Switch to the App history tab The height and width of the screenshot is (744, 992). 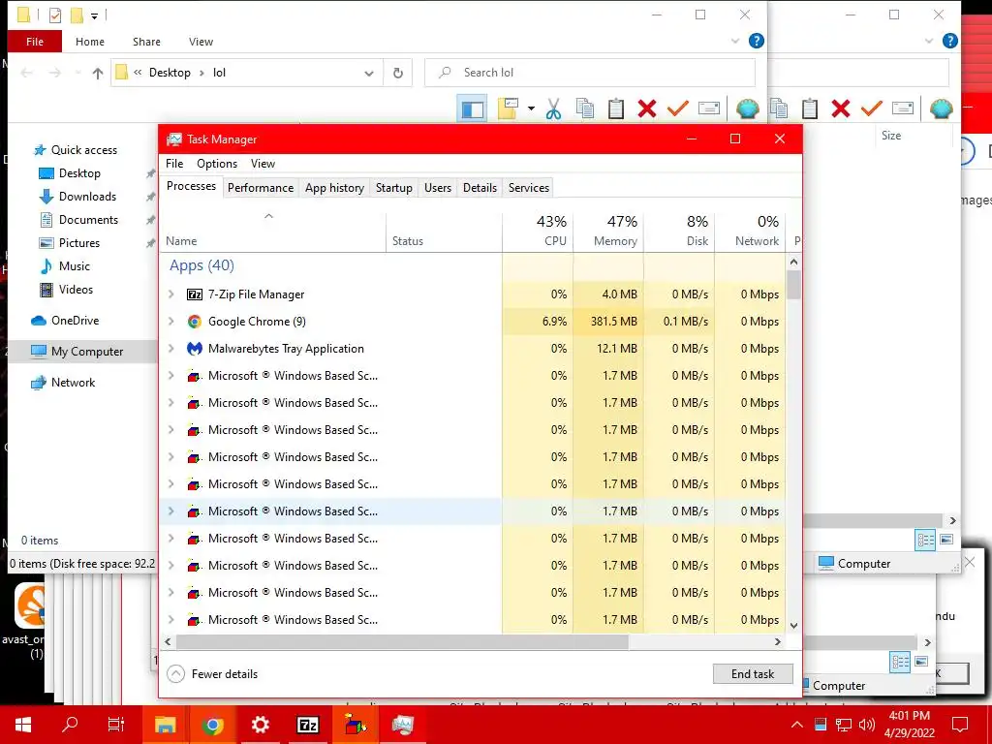pos(334,188)
